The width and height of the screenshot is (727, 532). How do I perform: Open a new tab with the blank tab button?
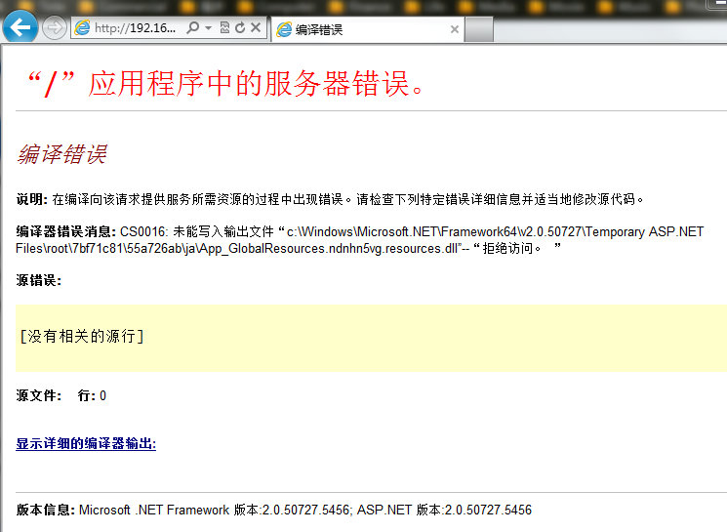[478, 29]
